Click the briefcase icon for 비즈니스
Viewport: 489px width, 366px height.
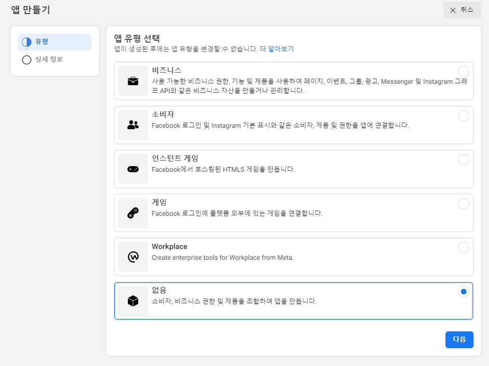tap(133, 81)
